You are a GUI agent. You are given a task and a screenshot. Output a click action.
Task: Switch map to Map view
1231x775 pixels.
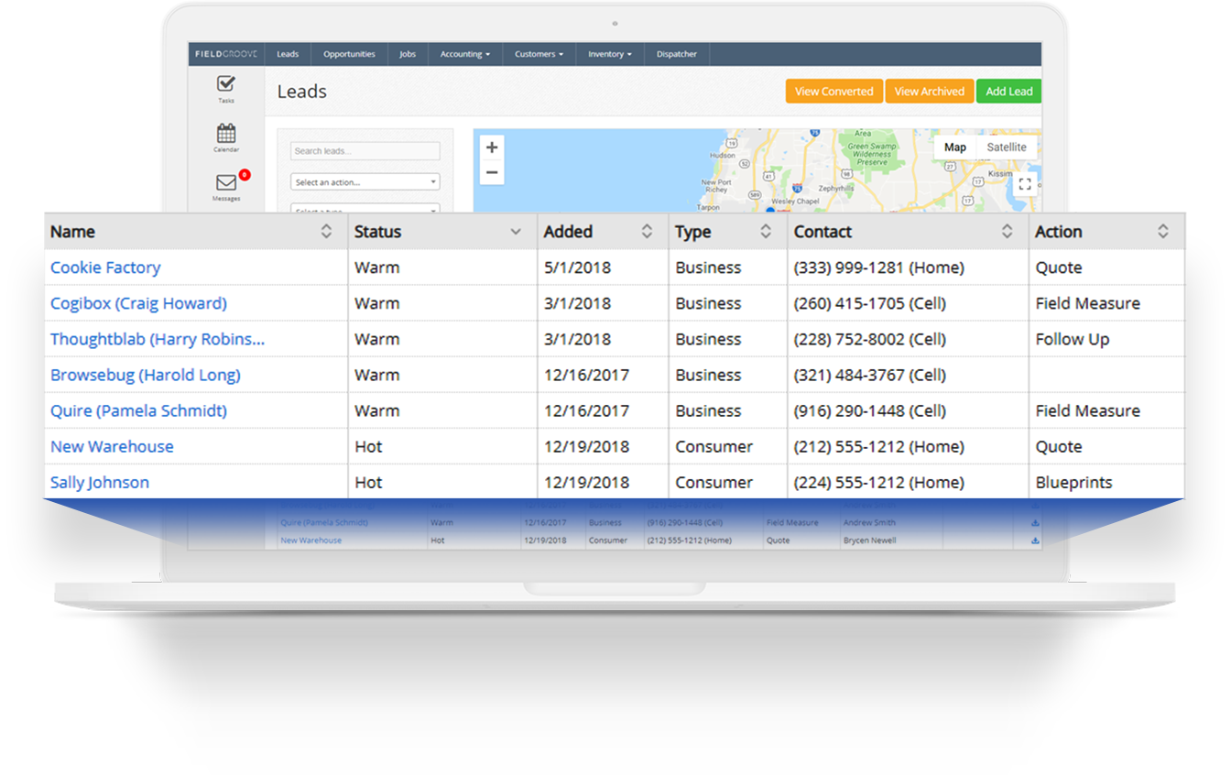point(955,147)
